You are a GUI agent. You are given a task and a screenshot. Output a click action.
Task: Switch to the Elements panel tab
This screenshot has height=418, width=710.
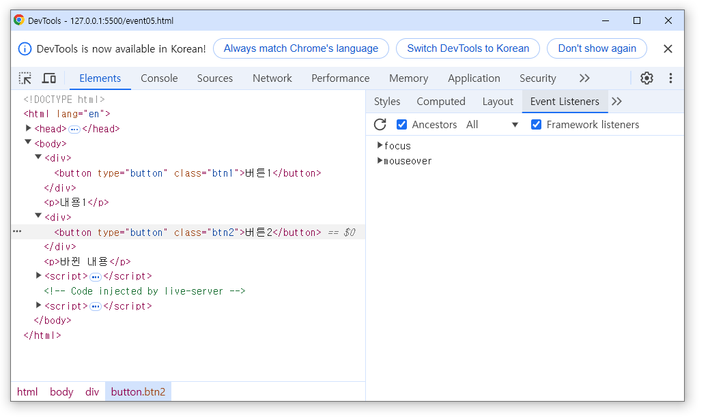(102, 80)
